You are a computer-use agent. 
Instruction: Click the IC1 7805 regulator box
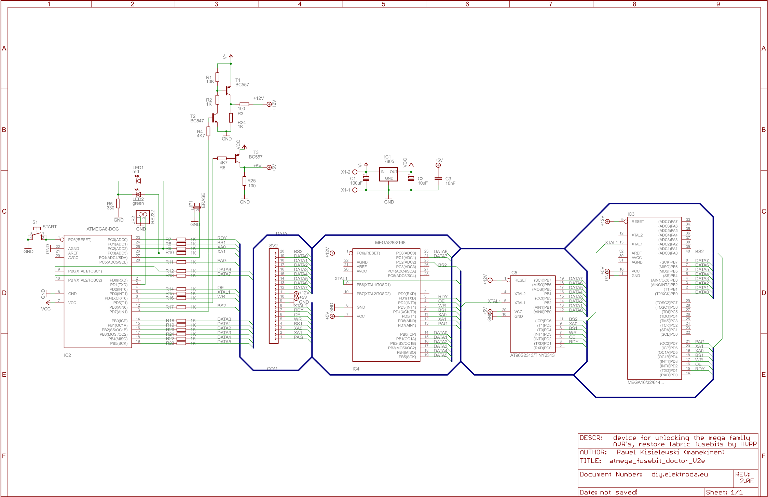click(x=388, y=174)
